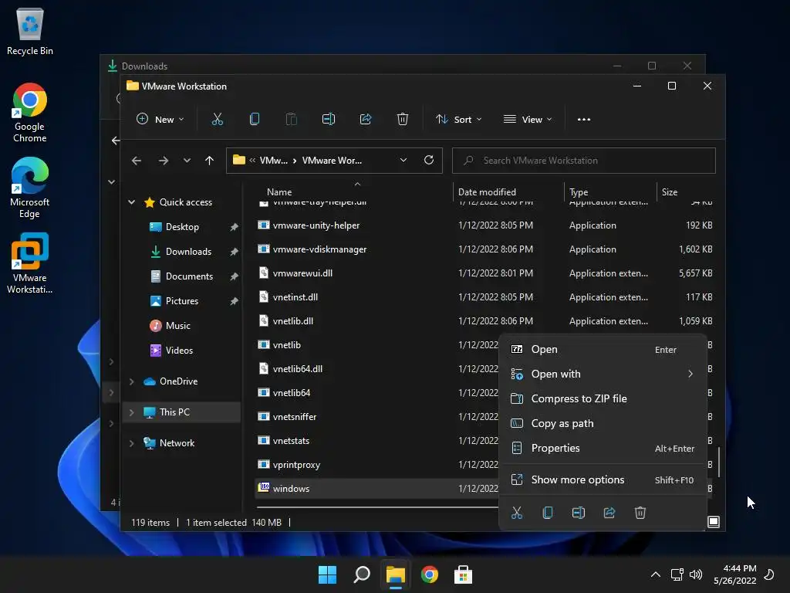The height and width of the screenshot is (593, 790).
Task: Click Rename icon in context menu bottom row
Action: [x=579, y=513]
